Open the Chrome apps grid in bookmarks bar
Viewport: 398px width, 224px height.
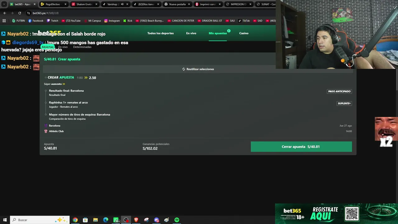pyautogui.click(x=4, y=21)
